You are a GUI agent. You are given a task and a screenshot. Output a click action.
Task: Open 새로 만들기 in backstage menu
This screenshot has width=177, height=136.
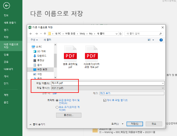click(10, 23)
